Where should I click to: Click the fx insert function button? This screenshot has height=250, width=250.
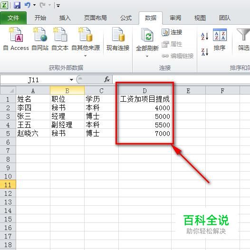coord(107,79)
